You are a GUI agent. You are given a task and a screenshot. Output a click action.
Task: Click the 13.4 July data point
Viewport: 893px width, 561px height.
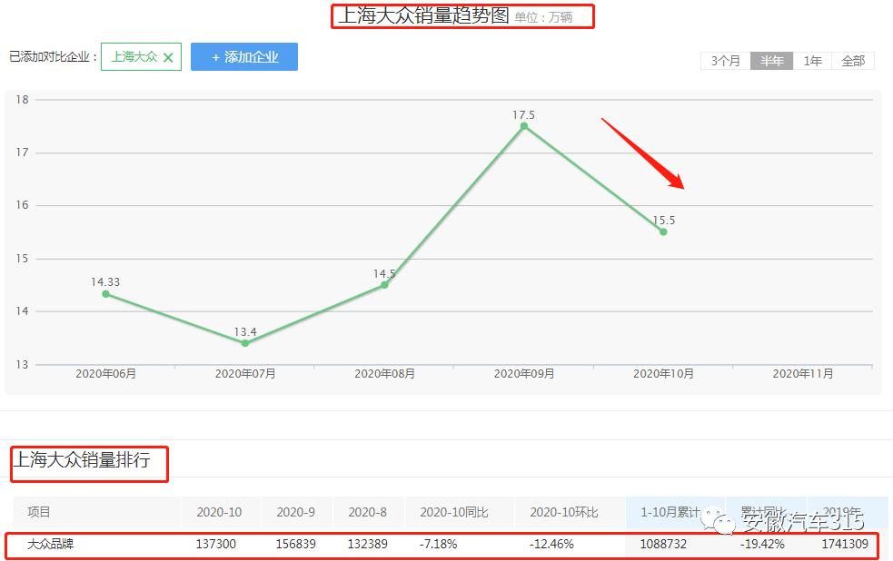243,342
